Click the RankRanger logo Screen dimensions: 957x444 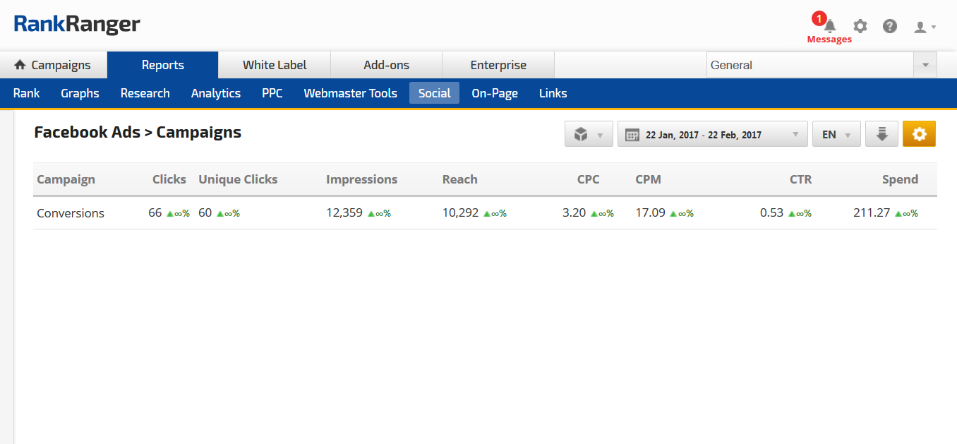[77, 25]
